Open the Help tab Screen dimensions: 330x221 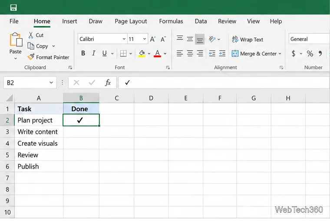[x=276, y=21]
